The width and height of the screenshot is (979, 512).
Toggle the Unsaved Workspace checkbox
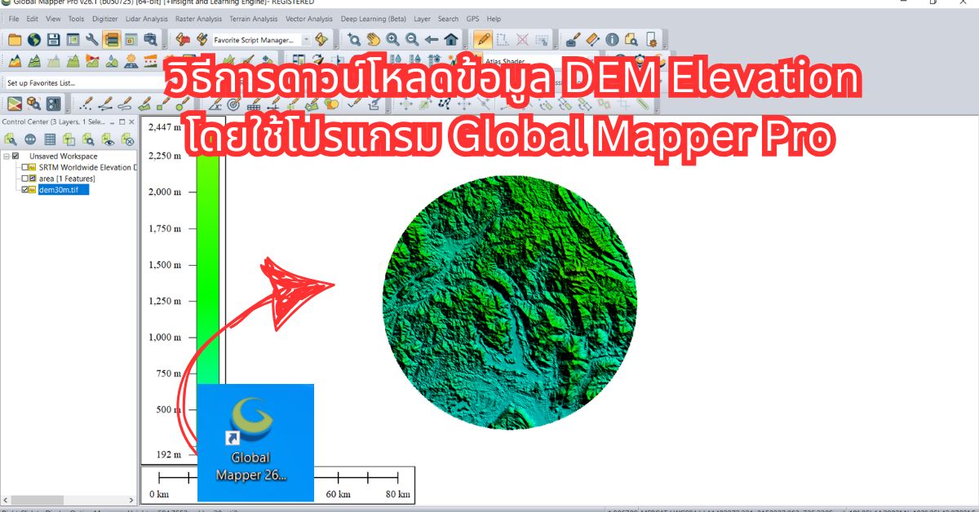pyautogui.click(x=16, y=157)
